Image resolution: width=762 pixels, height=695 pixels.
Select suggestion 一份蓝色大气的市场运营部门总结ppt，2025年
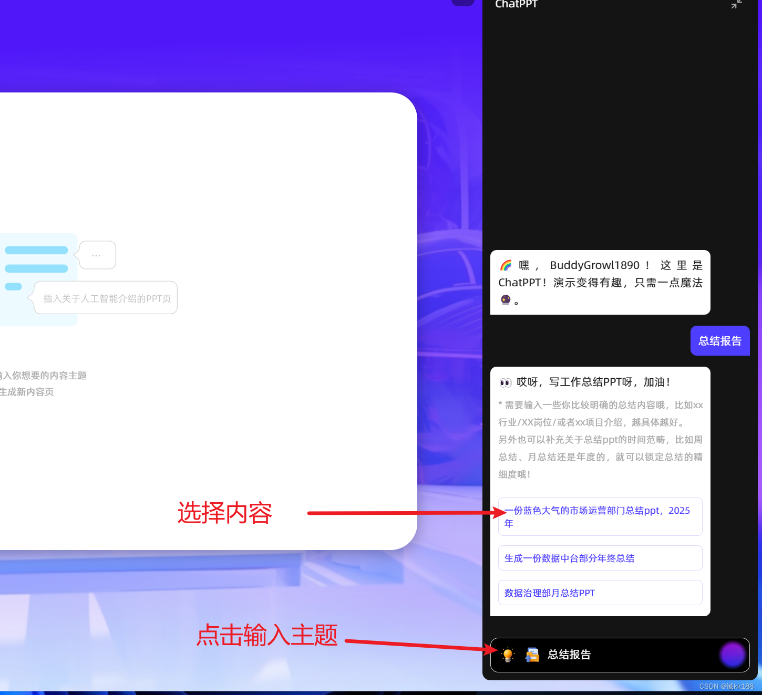tap(600, 516)
